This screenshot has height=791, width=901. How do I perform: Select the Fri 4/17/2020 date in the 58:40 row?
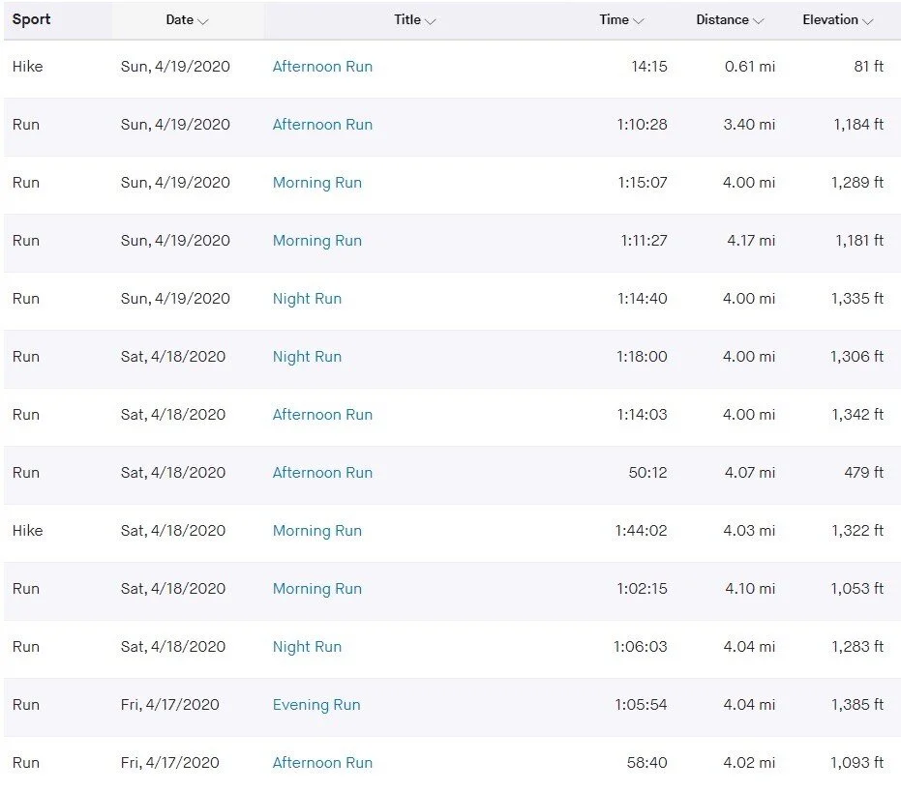170,763
